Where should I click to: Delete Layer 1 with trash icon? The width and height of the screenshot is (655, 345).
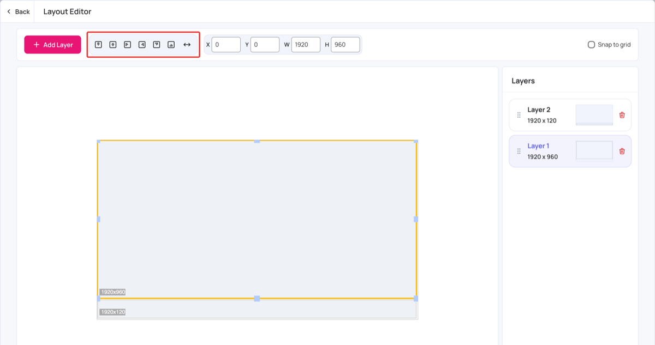click(622, 151)
